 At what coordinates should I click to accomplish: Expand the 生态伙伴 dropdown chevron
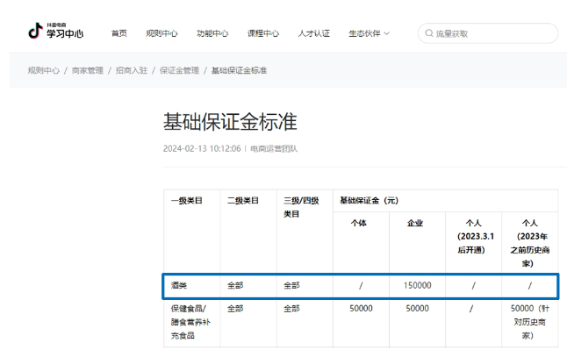386,33
